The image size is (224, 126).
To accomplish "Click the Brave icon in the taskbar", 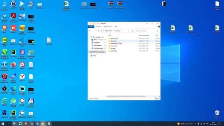I will [x=26, y=124].
